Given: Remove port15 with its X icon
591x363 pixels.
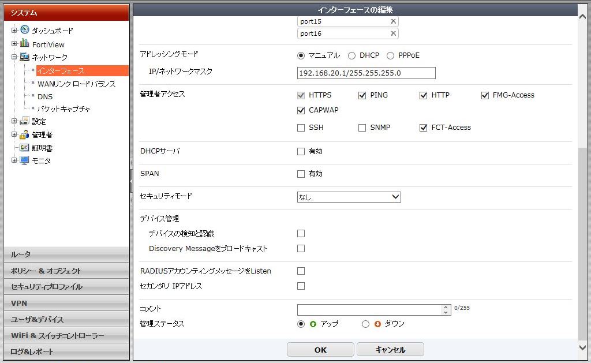Looking at the screenshot, I should (x=393, y=21).
